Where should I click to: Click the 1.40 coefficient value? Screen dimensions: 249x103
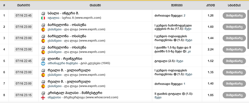tap(210, 83)
